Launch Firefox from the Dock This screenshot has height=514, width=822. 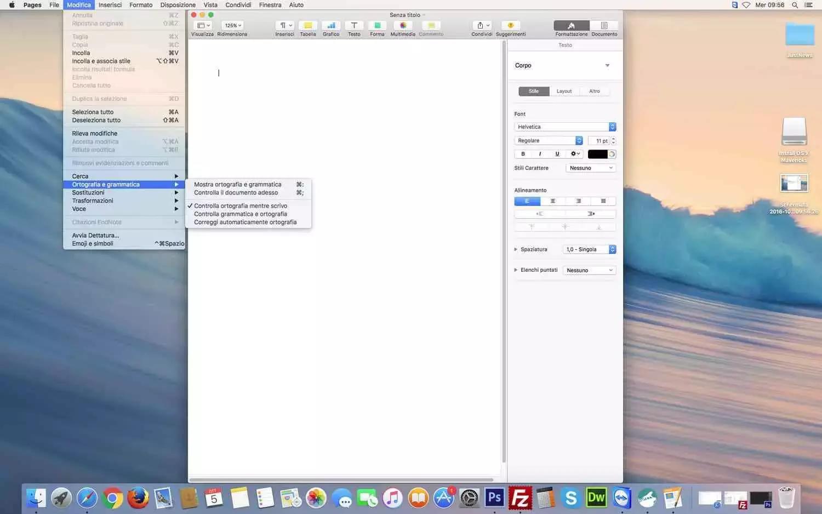[x=137, y=498]
